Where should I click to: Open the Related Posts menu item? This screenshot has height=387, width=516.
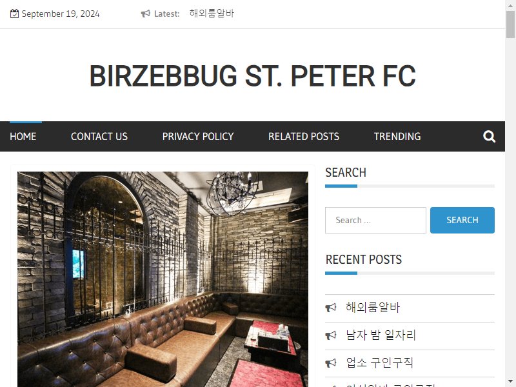(x=304, y=136)
